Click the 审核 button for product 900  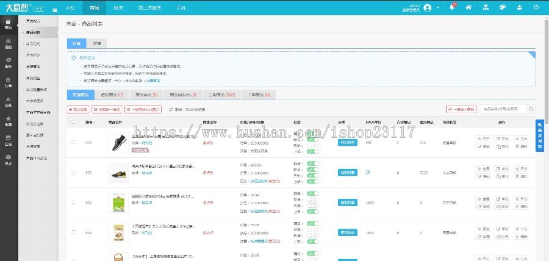(502, 199)
